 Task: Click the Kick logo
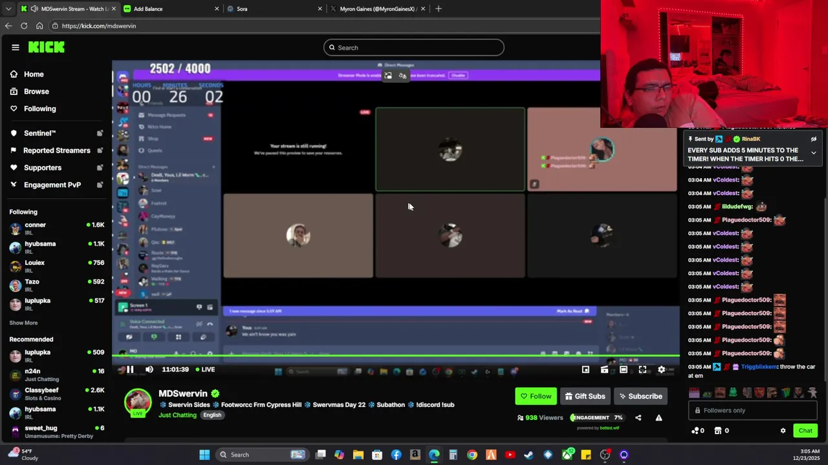click(47, 47)
